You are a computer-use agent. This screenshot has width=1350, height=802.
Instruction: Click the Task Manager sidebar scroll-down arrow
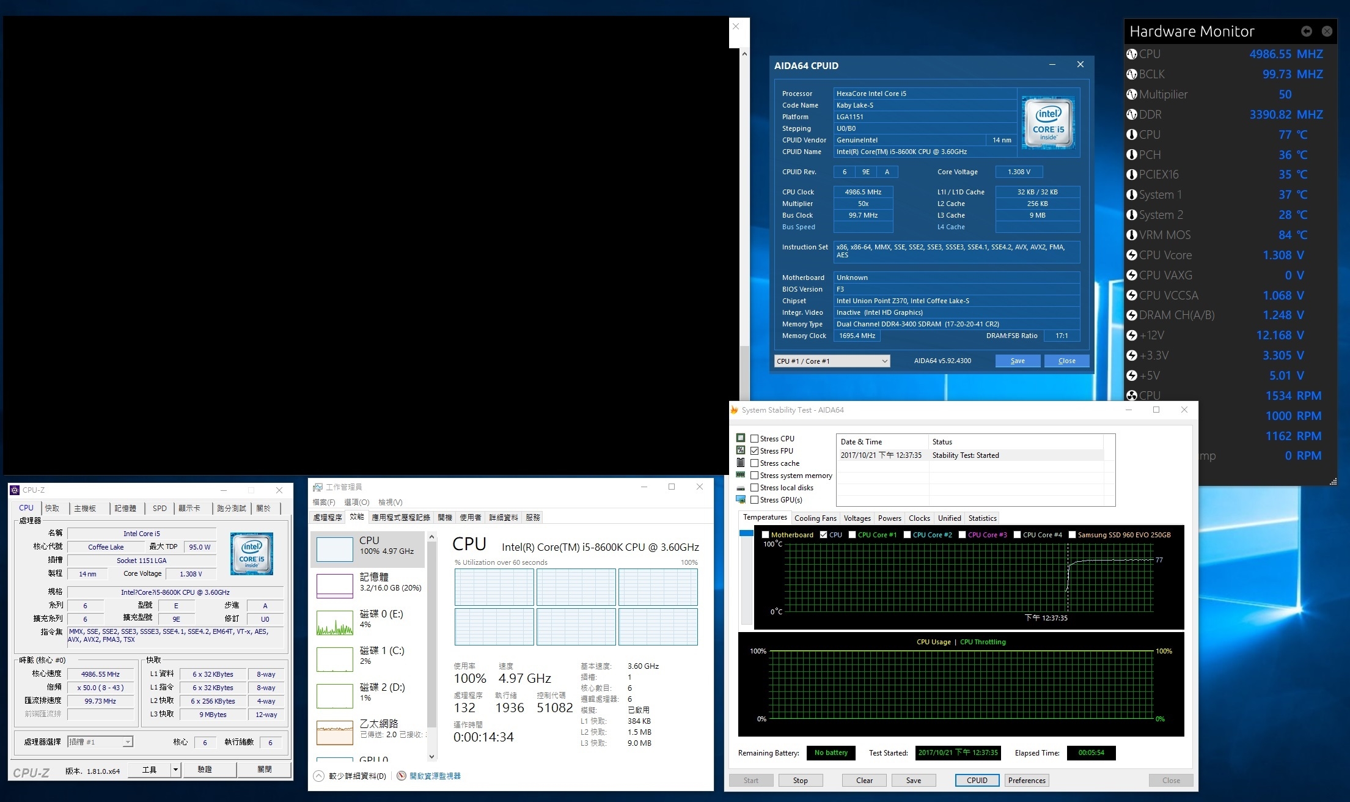pos(431,756)
